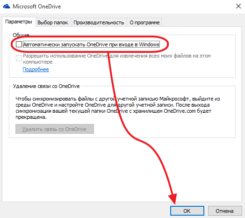
Task: Click the paragraph beginning Чтобы синхронизировать файлы
Action: point(118,108)
